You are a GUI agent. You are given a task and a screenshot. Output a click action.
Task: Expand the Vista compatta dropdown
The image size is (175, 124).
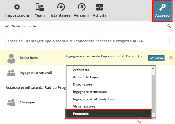pyautogui.click(x=38, y=26)
